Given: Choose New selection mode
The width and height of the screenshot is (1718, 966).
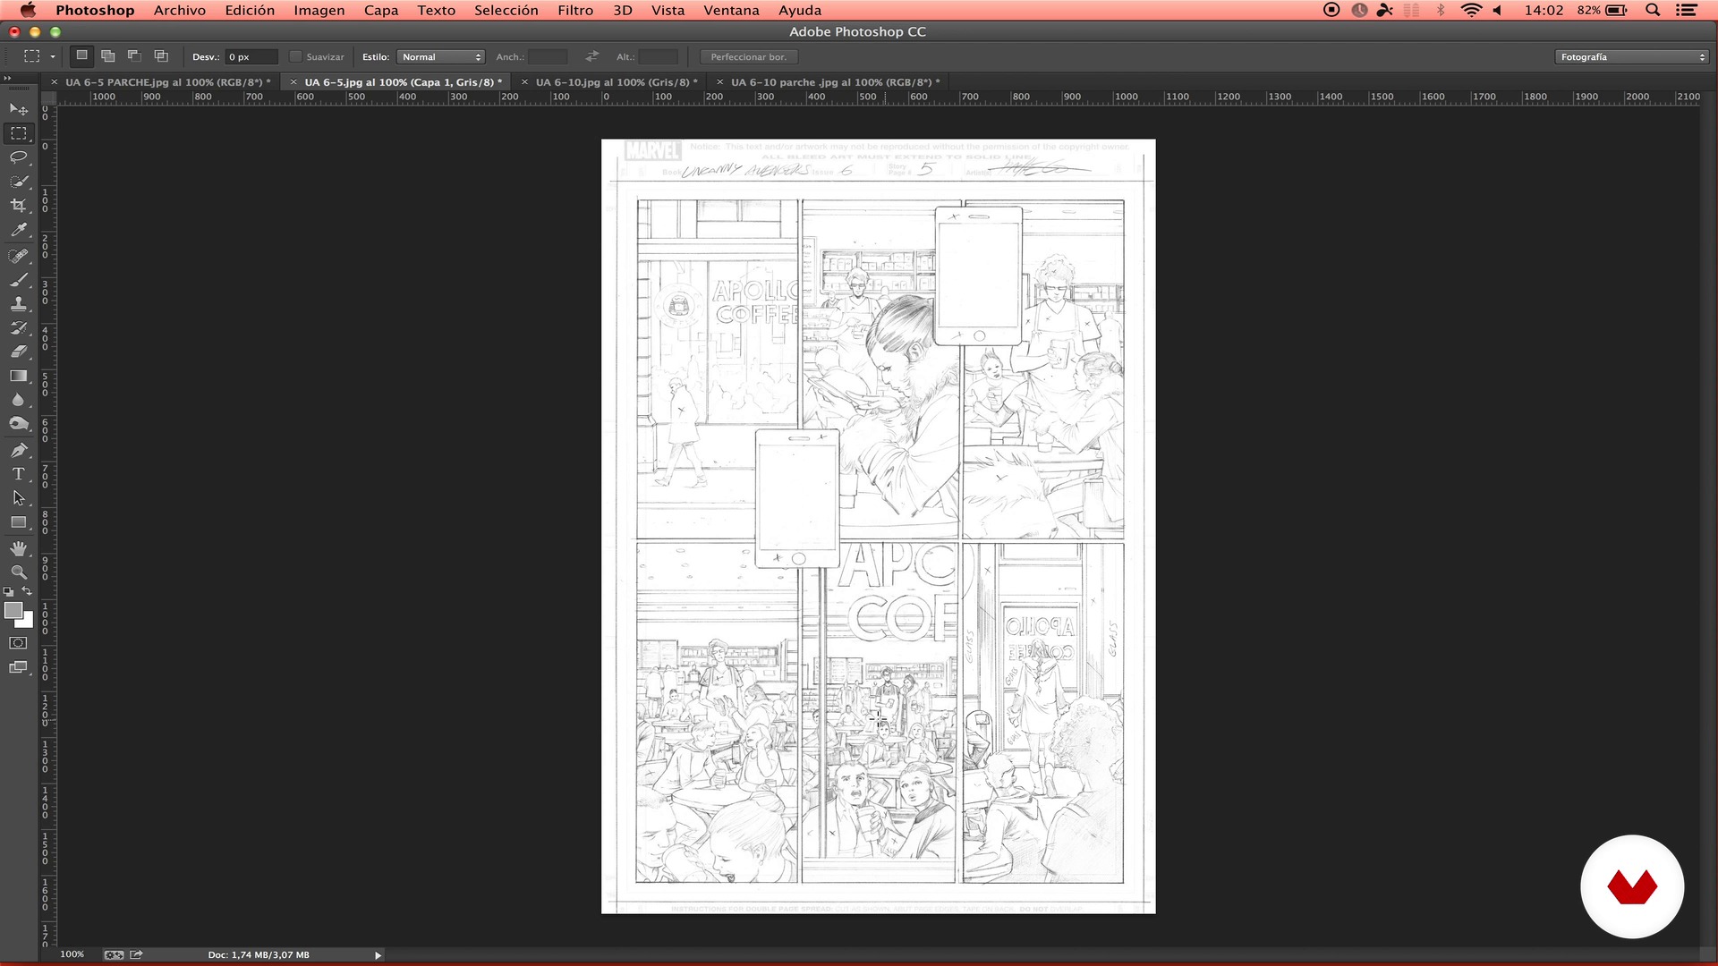Looking at the screenshot, I should point(81,55).
